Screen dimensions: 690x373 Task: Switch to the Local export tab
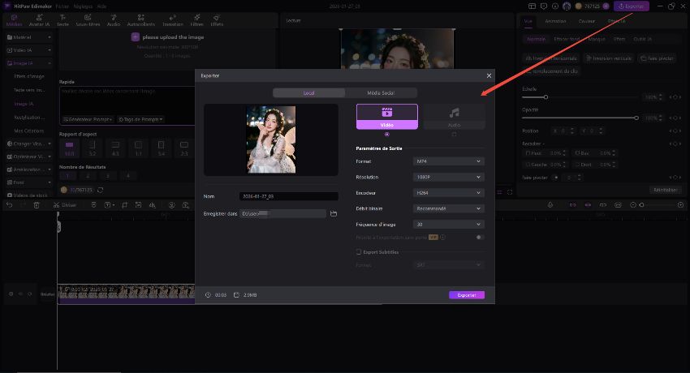(308, 93)
